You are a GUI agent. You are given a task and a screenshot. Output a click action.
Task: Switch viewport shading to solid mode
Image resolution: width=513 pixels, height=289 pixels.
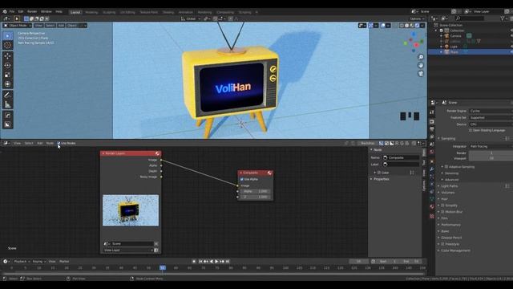click(x=406, y=25)
